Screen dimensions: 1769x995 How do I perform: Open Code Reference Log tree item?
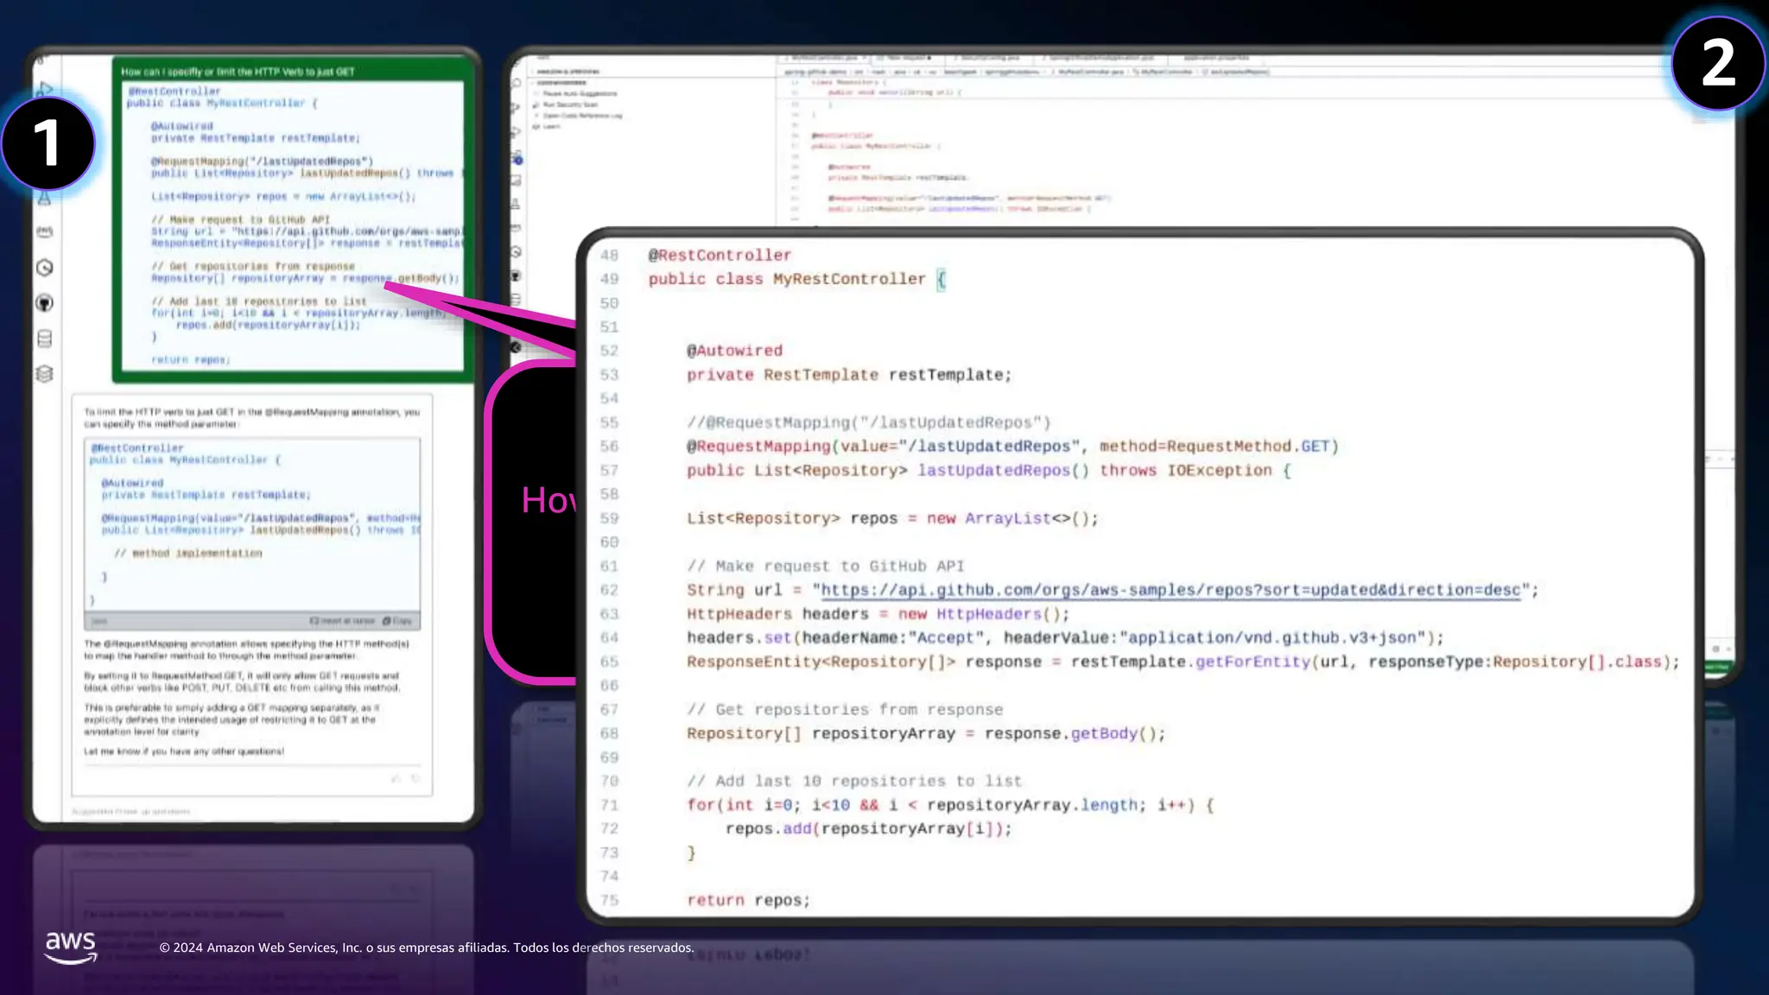[x=582, y=116]
